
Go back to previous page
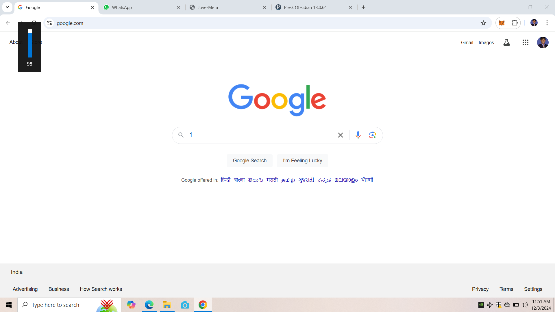pos(8,23)
